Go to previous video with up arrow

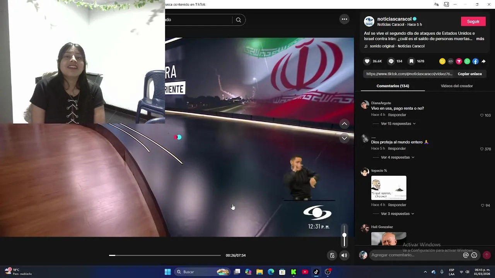[x=344, y=124]
